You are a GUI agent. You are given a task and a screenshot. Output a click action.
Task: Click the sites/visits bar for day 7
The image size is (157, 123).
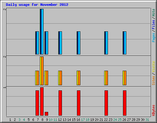click(x=37, y=78)
